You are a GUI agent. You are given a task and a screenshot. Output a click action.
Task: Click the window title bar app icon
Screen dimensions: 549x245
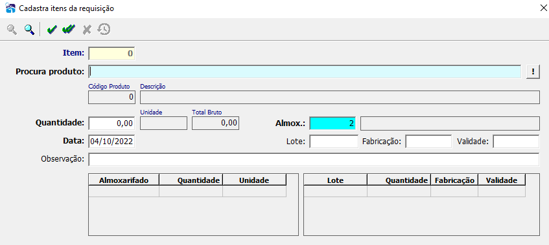11,8
